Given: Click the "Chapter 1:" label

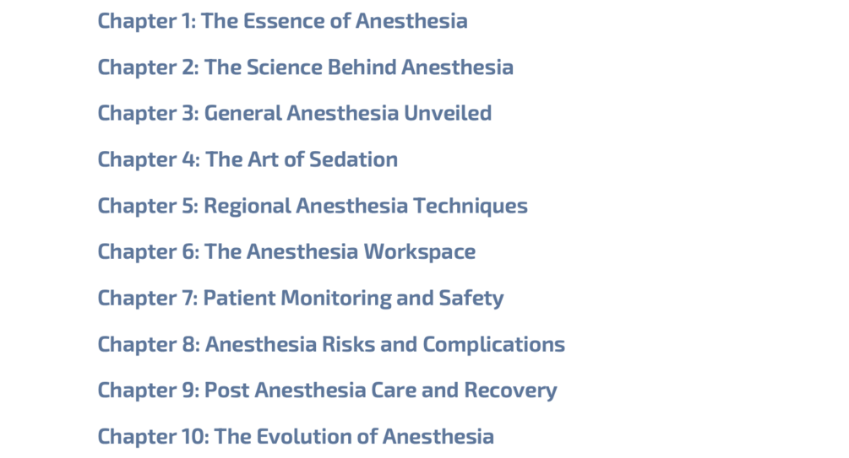Looking at the screenshot, I should (146, 21).
